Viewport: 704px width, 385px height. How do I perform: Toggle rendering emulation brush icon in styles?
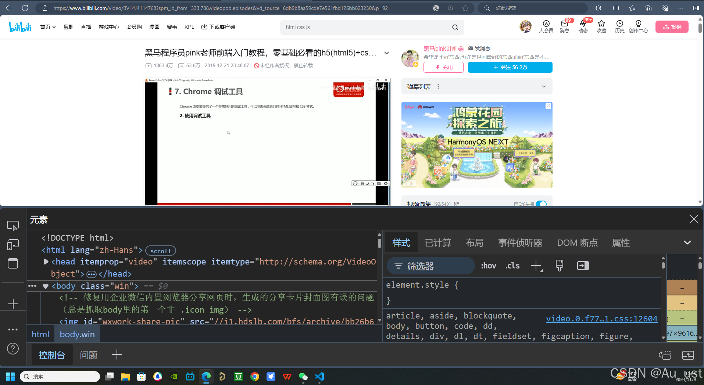pyautogui.click(x=559, y=266)
